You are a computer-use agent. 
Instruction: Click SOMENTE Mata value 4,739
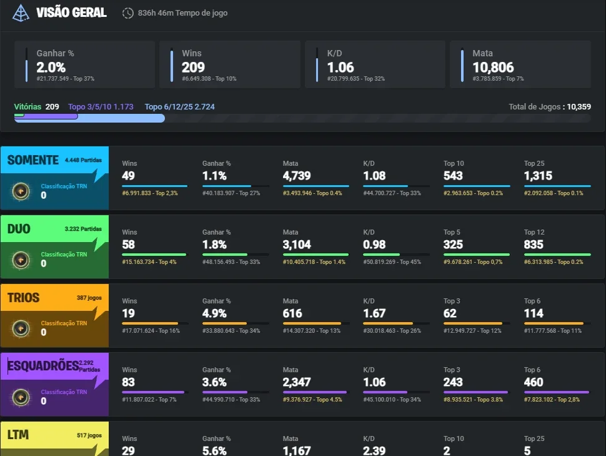(297, 176)
